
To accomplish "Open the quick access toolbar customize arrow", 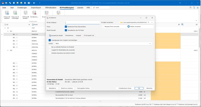I will pyautogui.click(x=40, y=3).
